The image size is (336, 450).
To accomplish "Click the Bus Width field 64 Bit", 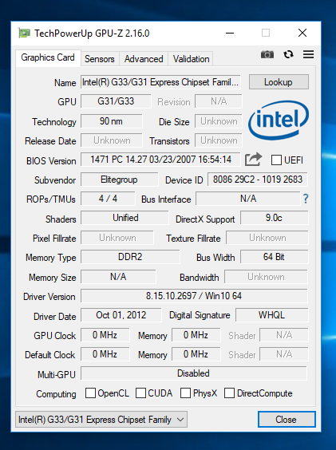I will click(274, 257).
